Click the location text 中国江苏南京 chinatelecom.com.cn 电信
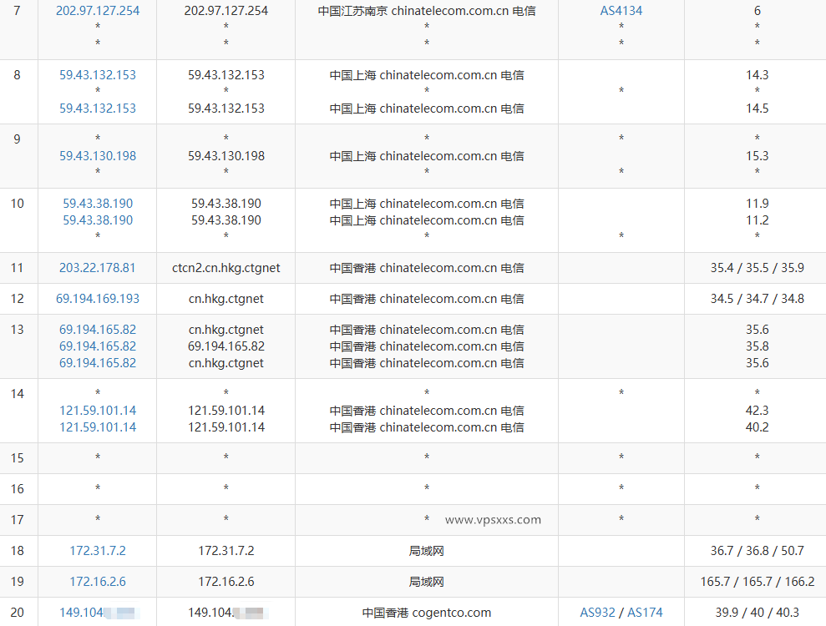 (x=427, y=11)
